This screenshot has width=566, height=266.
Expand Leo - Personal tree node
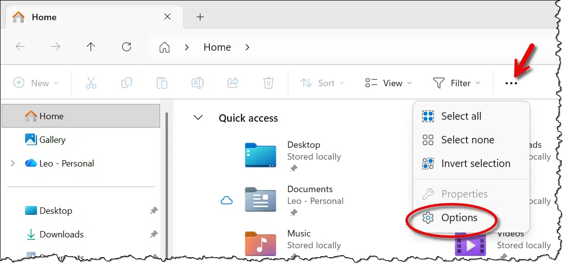click(13, 164)
